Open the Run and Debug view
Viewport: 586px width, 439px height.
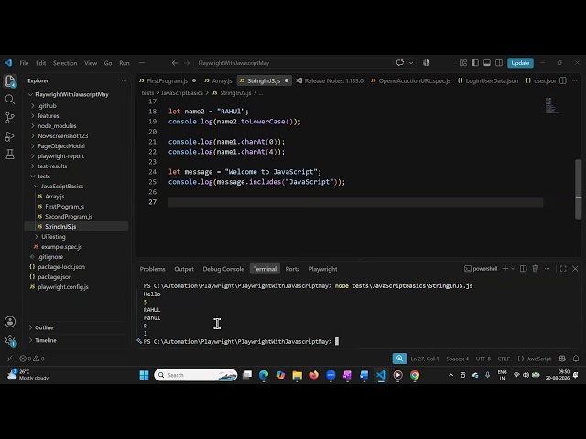(10, 136)
